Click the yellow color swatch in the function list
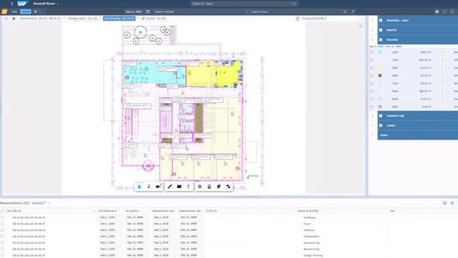This screenshot has height=258, width=458. pos(380,68)
